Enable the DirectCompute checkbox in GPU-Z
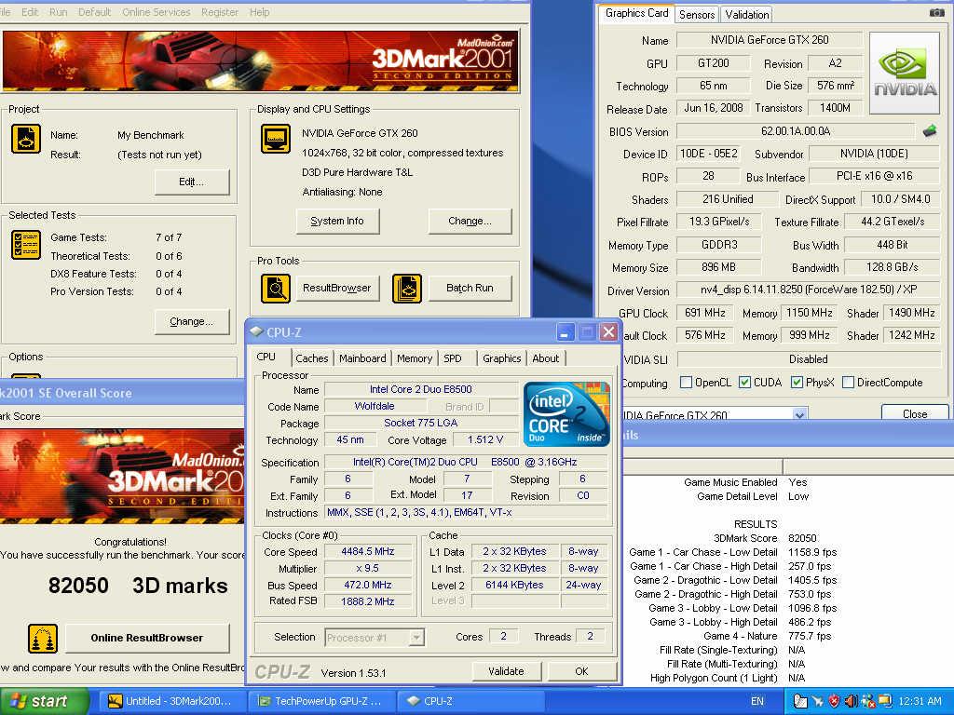Viewport: 954px width, 715px height. [848, 383]
